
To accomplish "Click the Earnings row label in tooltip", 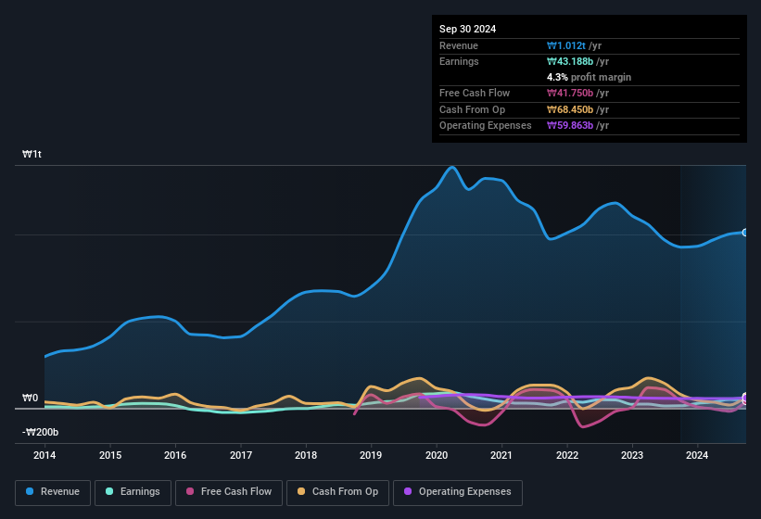I will click(459, 61).
